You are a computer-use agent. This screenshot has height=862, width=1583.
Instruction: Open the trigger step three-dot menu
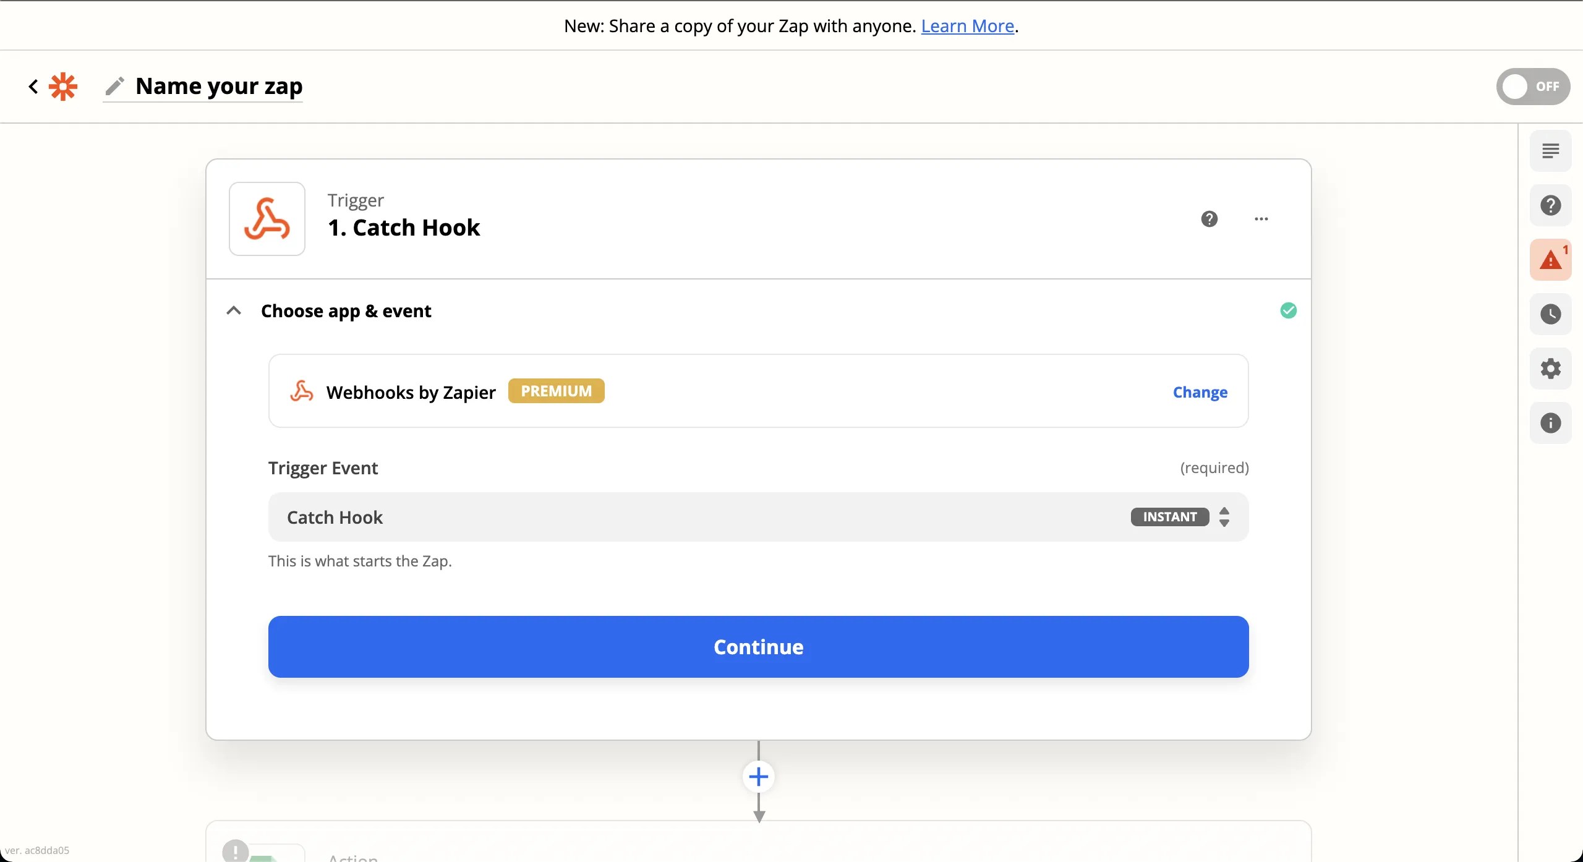(x=1261, y=219)
